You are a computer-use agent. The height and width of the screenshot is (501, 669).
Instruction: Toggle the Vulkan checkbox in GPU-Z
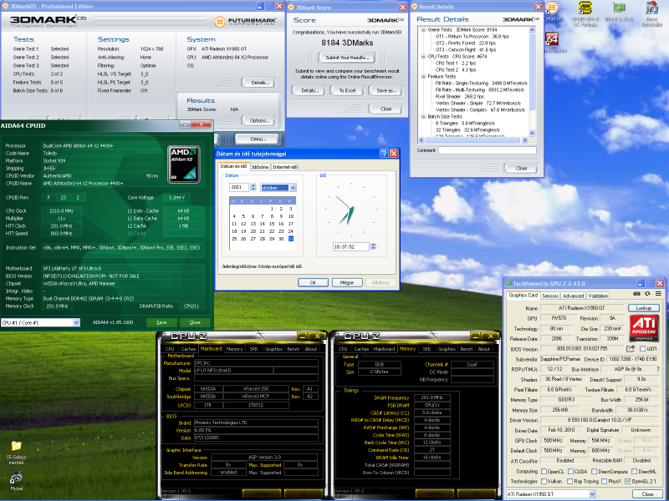point(544,481)
